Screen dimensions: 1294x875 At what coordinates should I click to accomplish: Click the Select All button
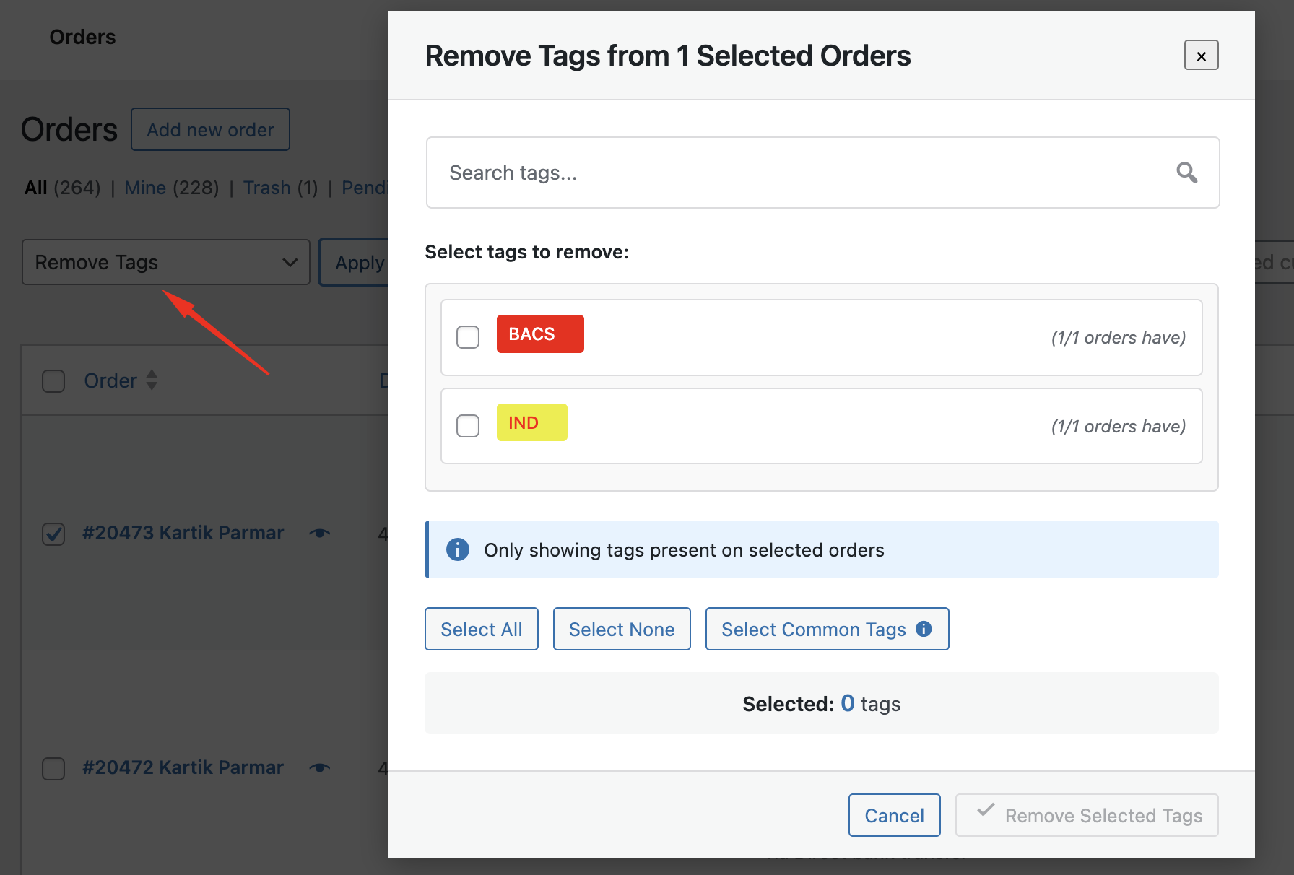click(x=481, y=629)
